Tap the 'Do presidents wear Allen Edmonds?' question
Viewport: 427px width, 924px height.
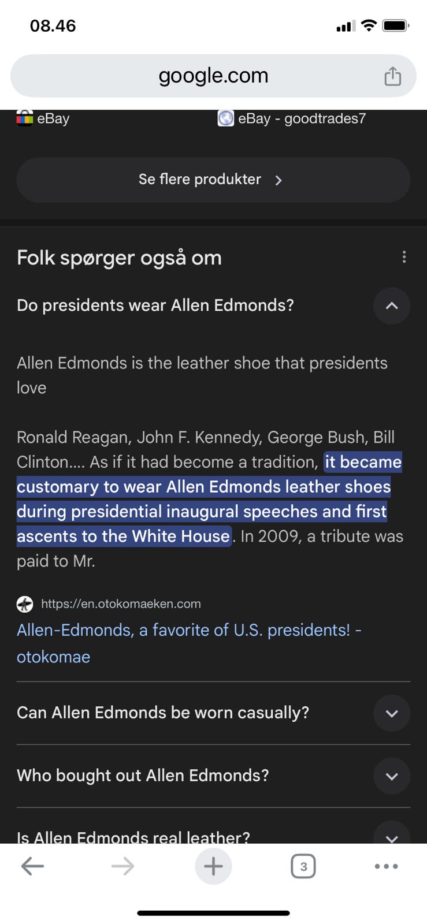coord(155,305)
